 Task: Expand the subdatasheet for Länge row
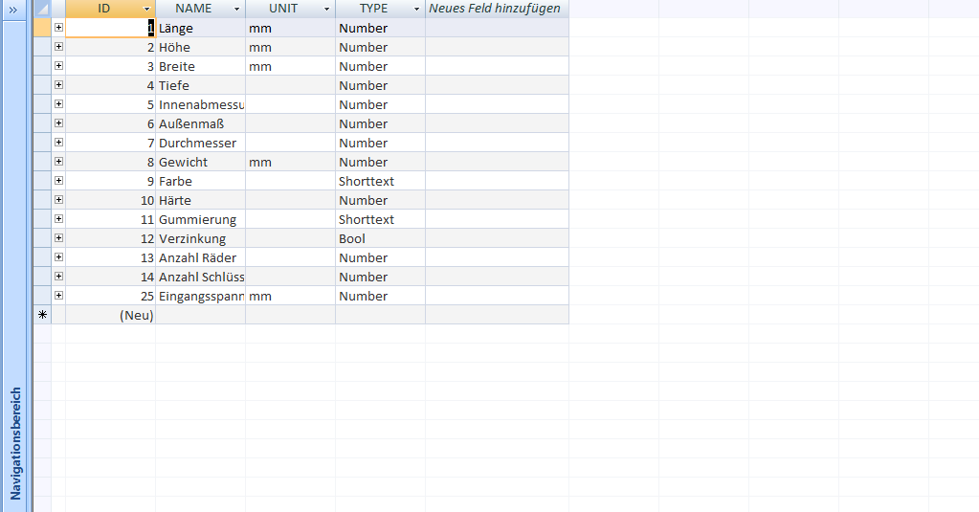(58, 28)
